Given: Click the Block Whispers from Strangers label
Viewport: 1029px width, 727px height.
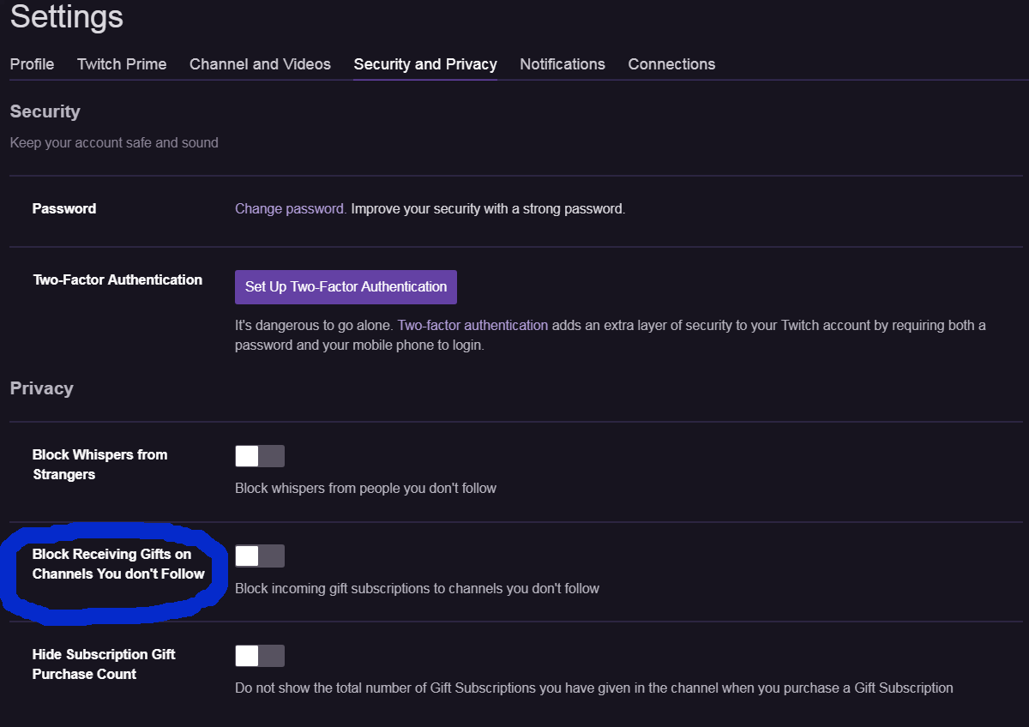Looking at the screenshot, I should click(99, 465).
